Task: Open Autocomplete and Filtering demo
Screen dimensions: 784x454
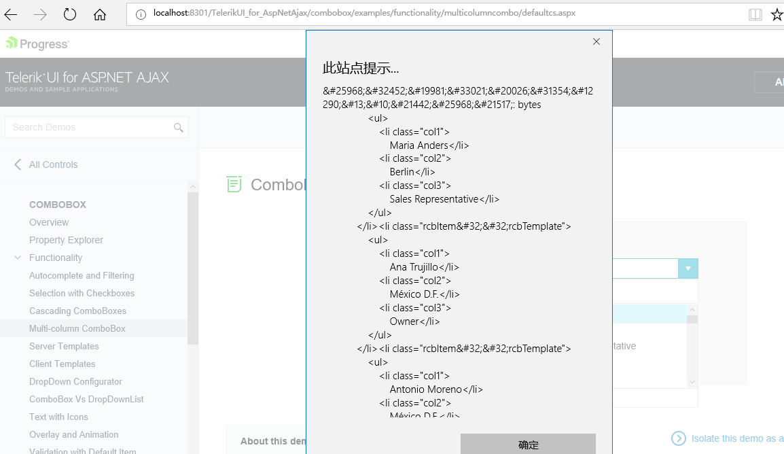Action: [82, 275]
